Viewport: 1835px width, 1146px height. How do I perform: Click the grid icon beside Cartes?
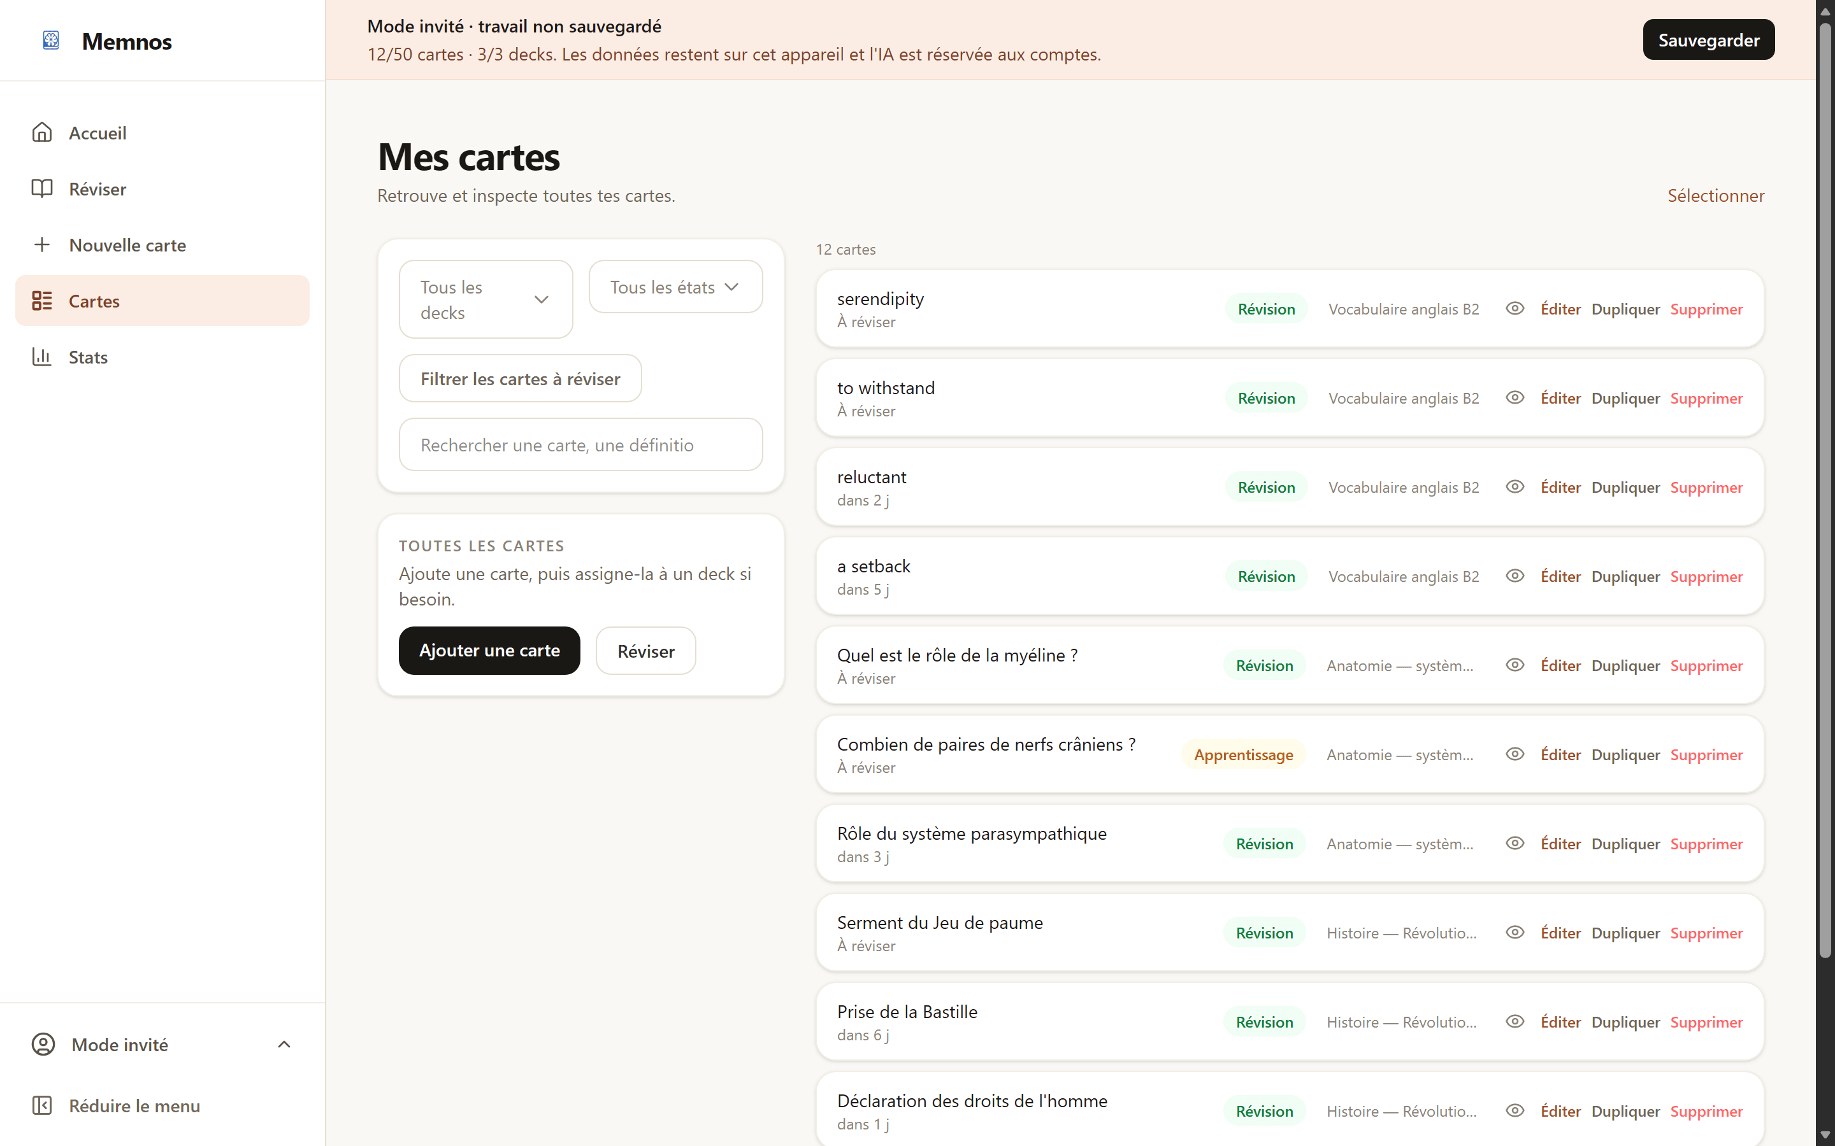coord(41,301)
